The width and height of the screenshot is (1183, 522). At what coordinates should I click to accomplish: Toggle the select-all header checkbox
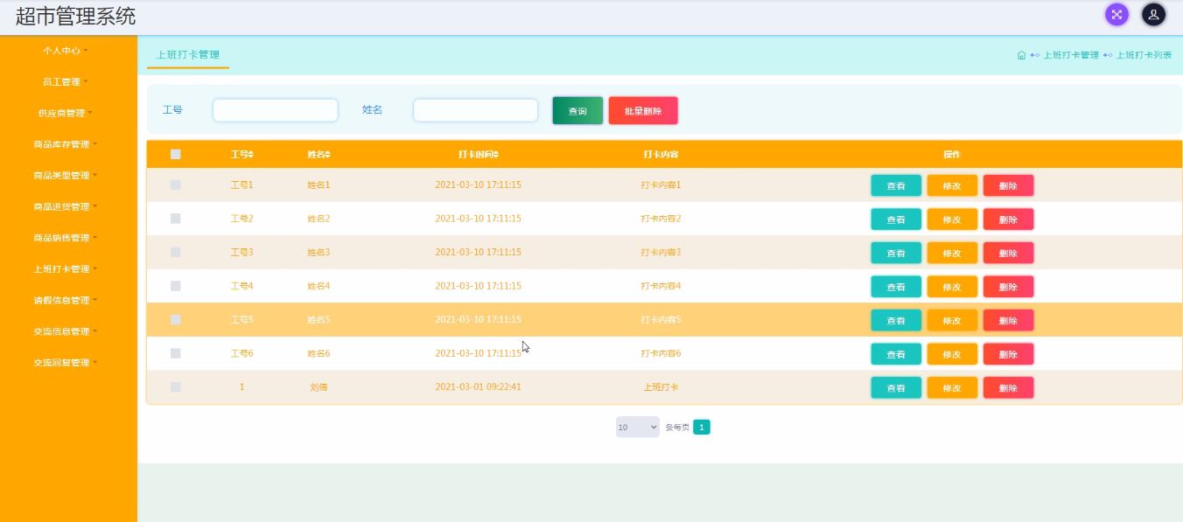[176, 155]
